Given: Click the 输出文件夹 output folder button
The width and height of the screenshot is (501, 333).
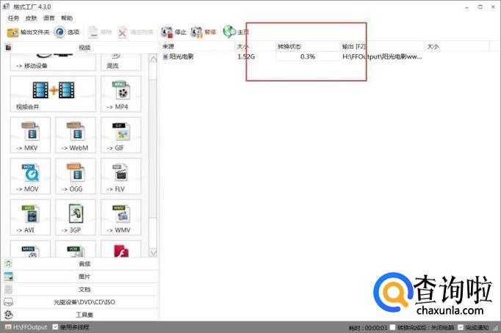Looking at the screenshot, I should (x=28, y=32).
